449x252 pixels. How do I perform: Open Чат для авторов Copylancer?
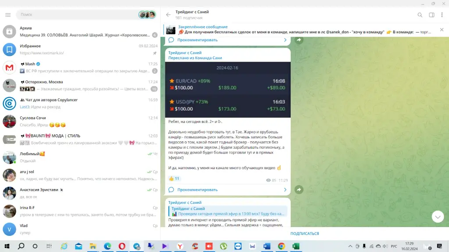pos(80,103)
